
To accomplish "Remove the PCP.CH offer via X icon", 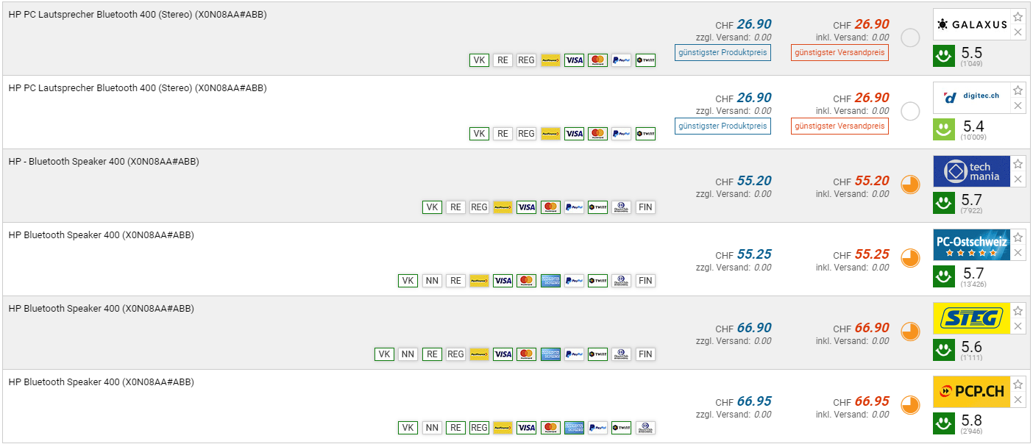I will [1018, 399].
